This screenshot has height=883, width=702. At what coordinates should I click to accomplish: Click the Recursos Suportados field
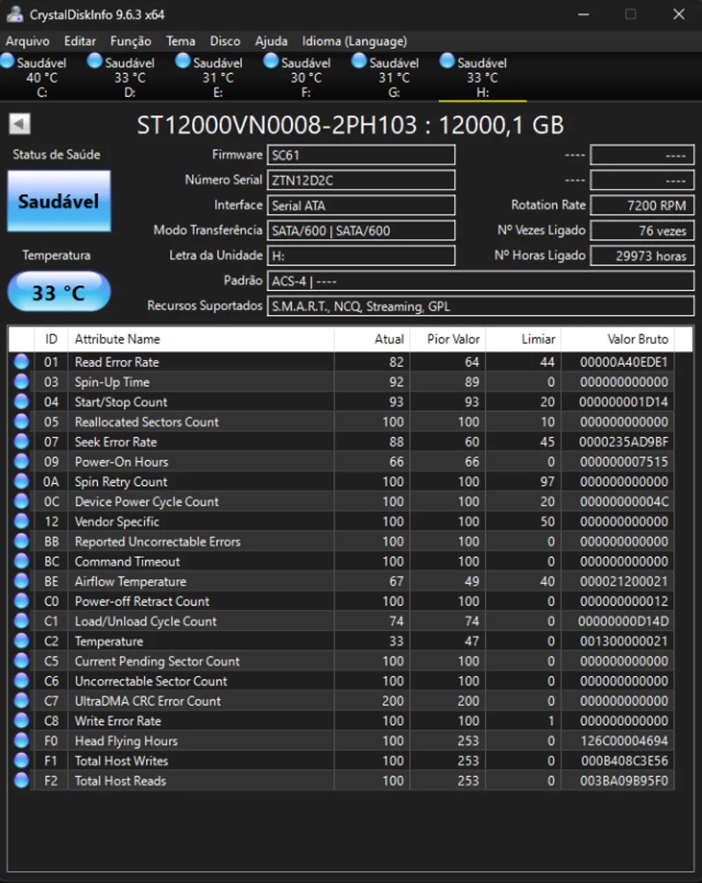(481, 306)
